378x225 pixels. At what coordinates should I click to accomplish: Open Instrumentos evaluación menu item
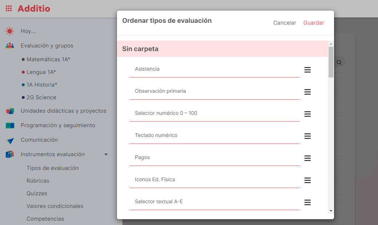pyautogui.click(x=53, y=154)
